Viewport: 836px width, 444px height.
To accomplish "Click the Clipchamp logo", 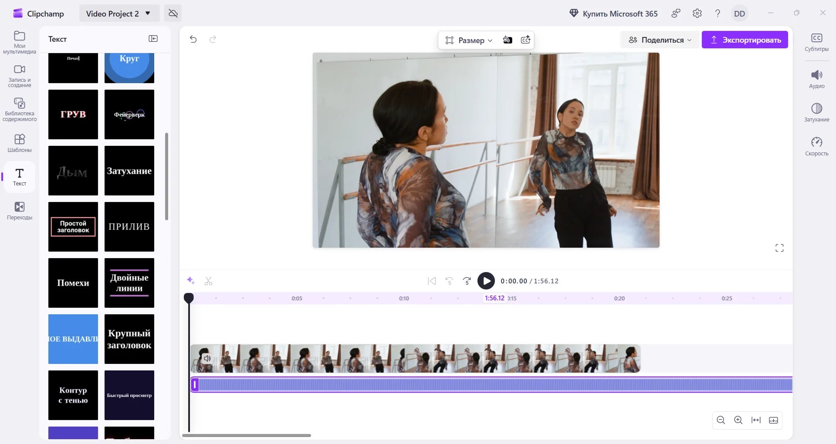I will point(38,13).
